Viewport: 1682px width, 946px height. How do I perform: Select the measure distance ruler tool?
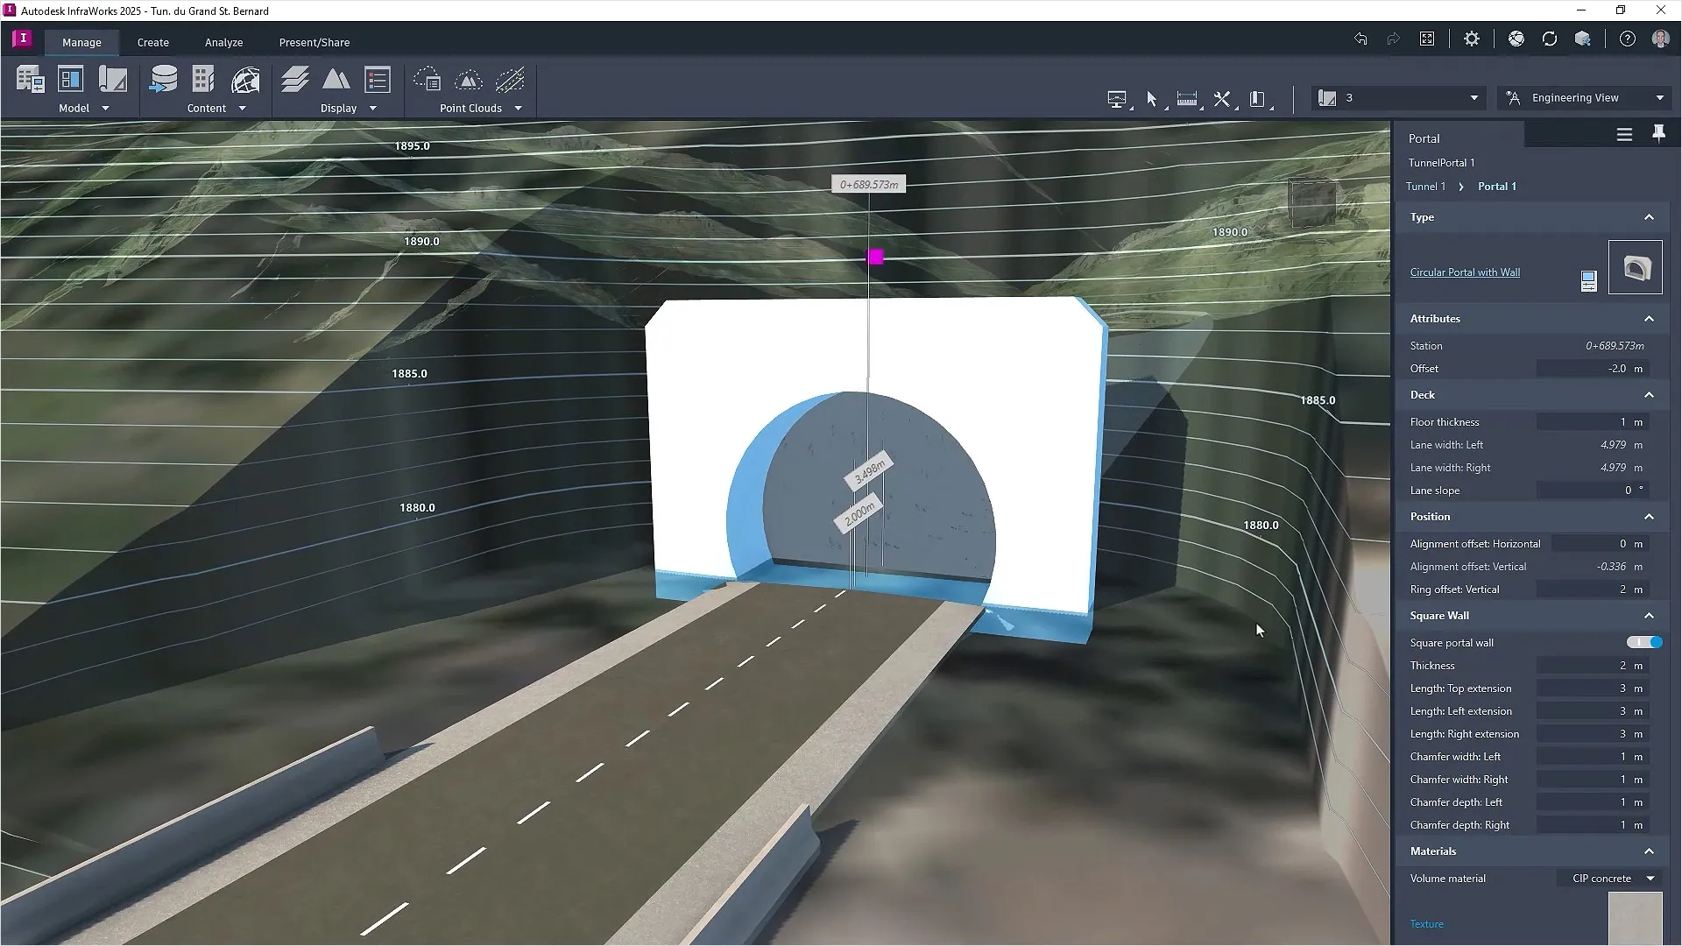point(1186,99)
